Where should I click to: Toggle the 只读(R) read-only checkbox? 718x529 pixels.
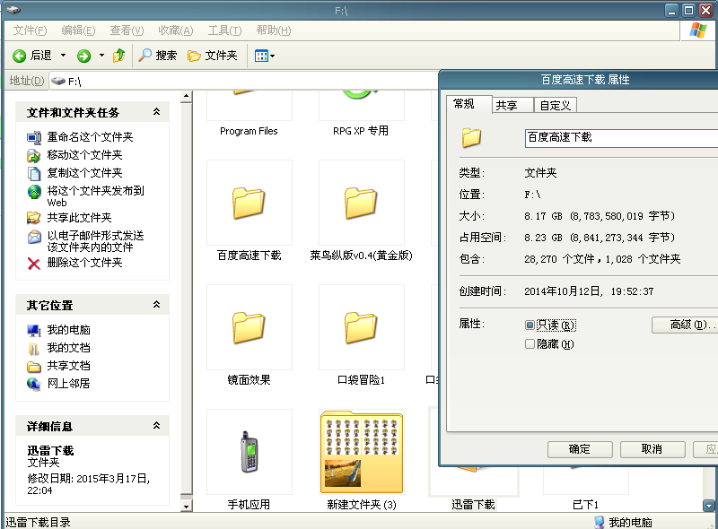pos(530,325)
